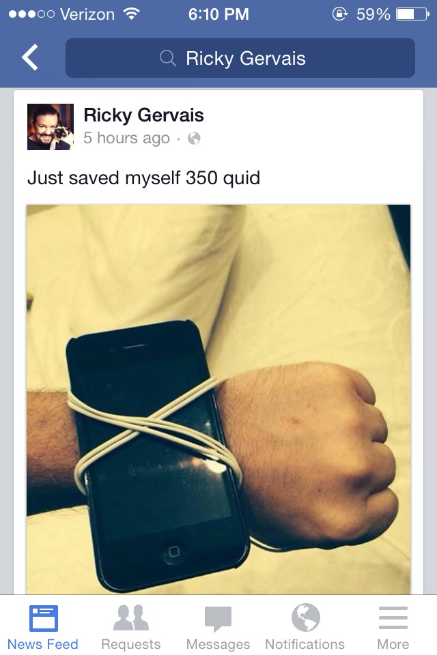Screen dimensions: 437x655
Task: Open the 5 hours ago timestamp
Action: pyautogui.click(x=126, y=138)
